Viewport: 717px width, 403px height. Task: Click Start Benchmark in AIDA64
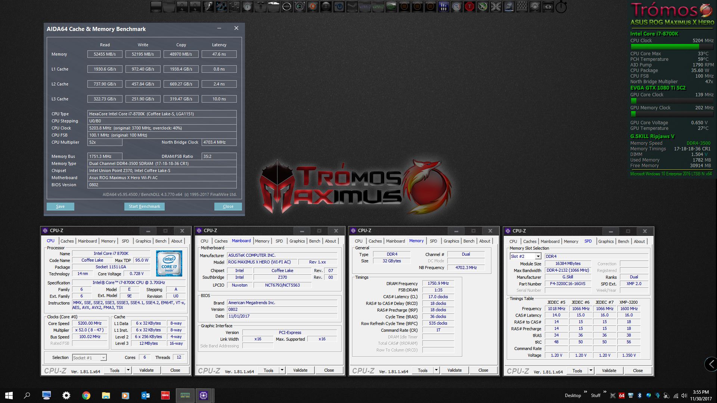pos(144,206)
